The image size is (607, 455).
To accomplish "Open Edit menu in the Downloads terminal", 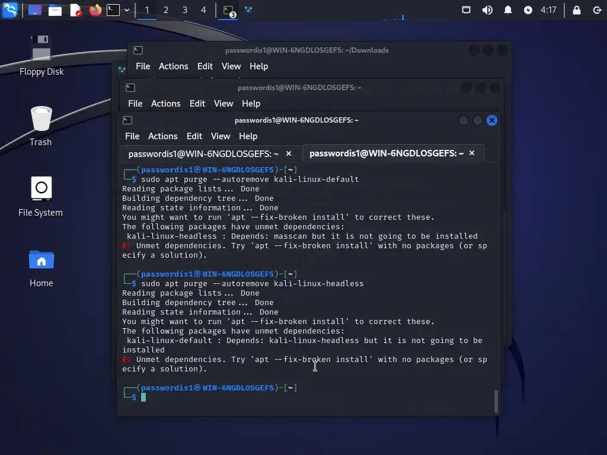I will coord(205,66).
